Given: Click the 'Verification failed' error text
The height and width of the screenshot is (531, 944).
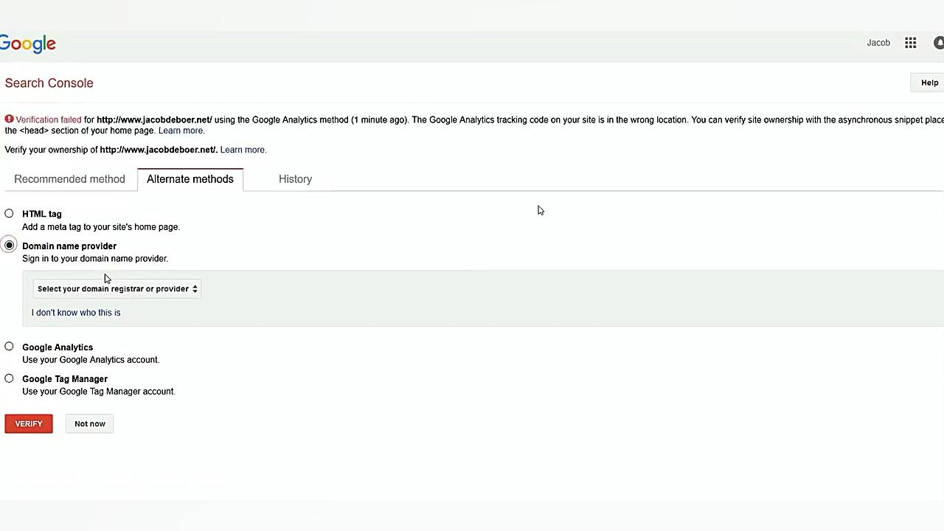Looking at the screenshot, I should [x=49, y=119].
